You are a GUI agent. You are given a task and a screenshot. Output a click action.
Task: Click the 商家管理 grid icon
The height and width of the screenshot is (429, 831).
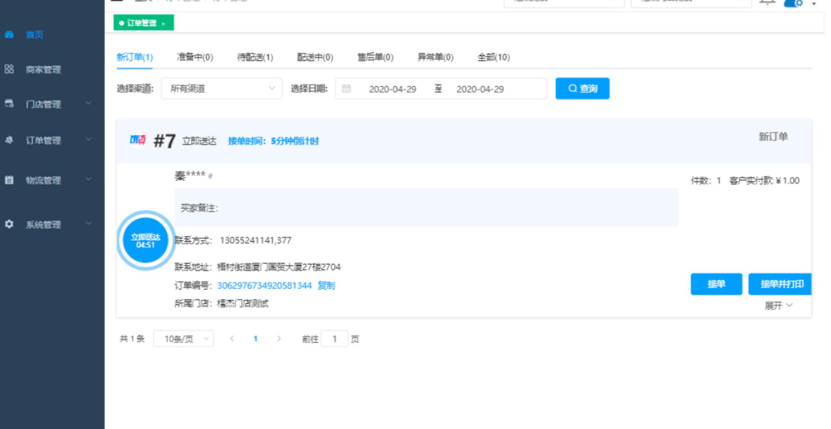coord(9,69)
